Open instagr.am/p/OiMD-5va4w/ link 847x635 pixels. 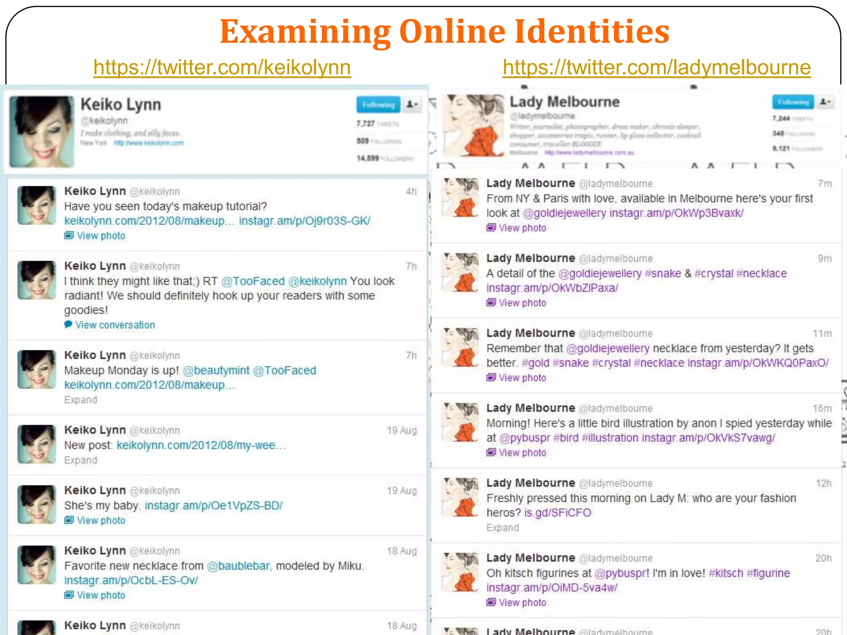(x=552, y=587)
